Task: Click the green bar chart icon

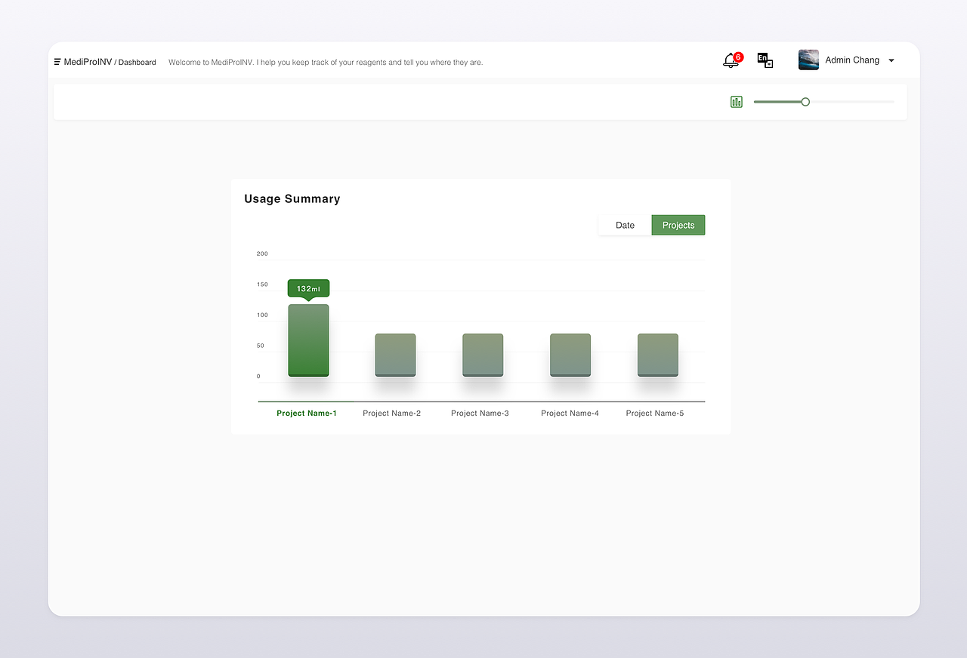Action: 737,102
